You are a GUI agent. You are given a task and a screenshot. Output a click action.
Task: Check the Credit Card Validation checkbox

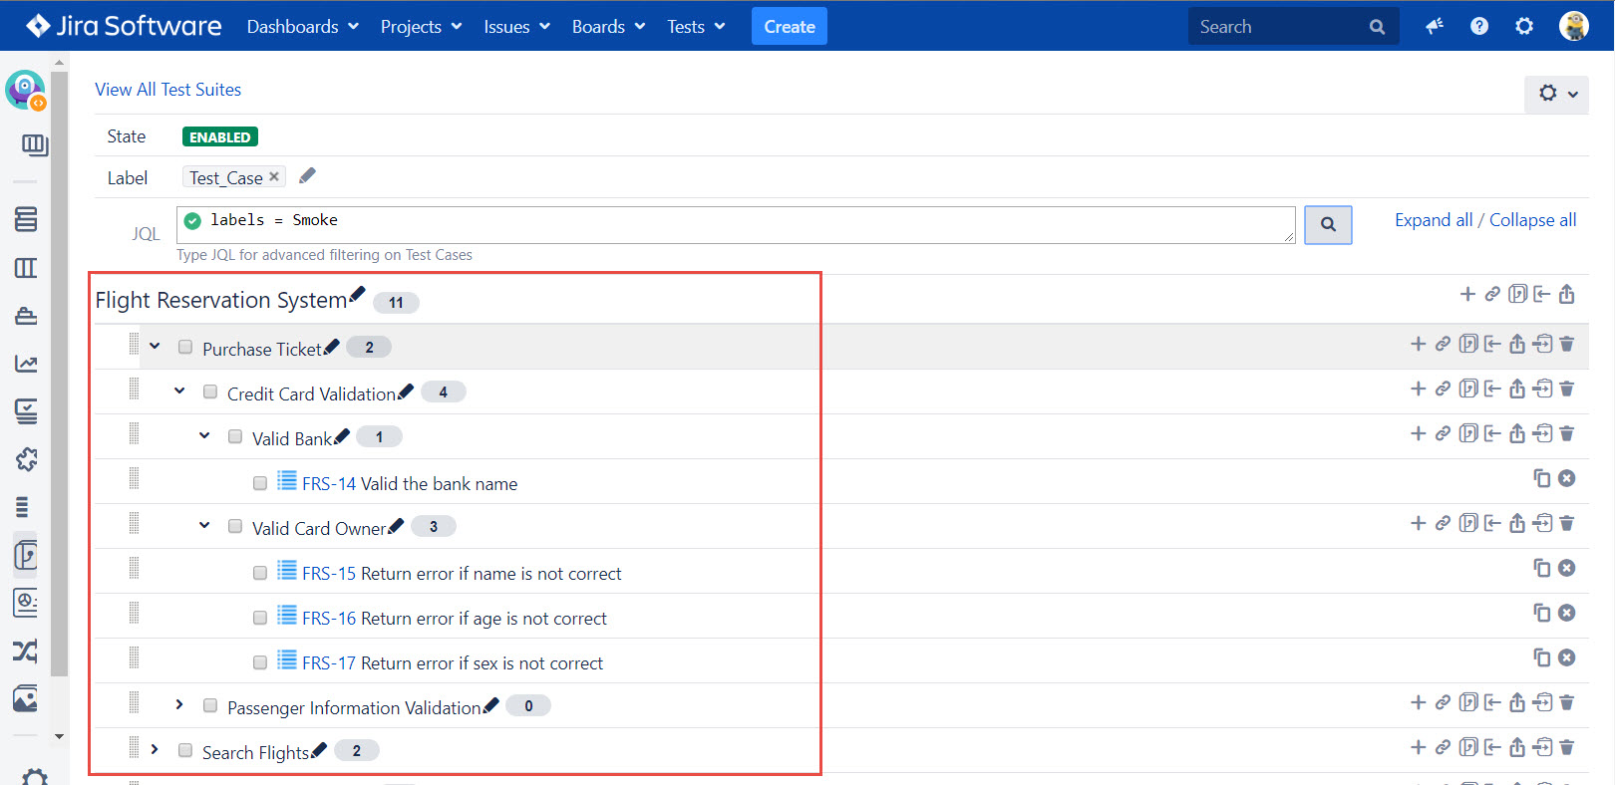point(210,392)
